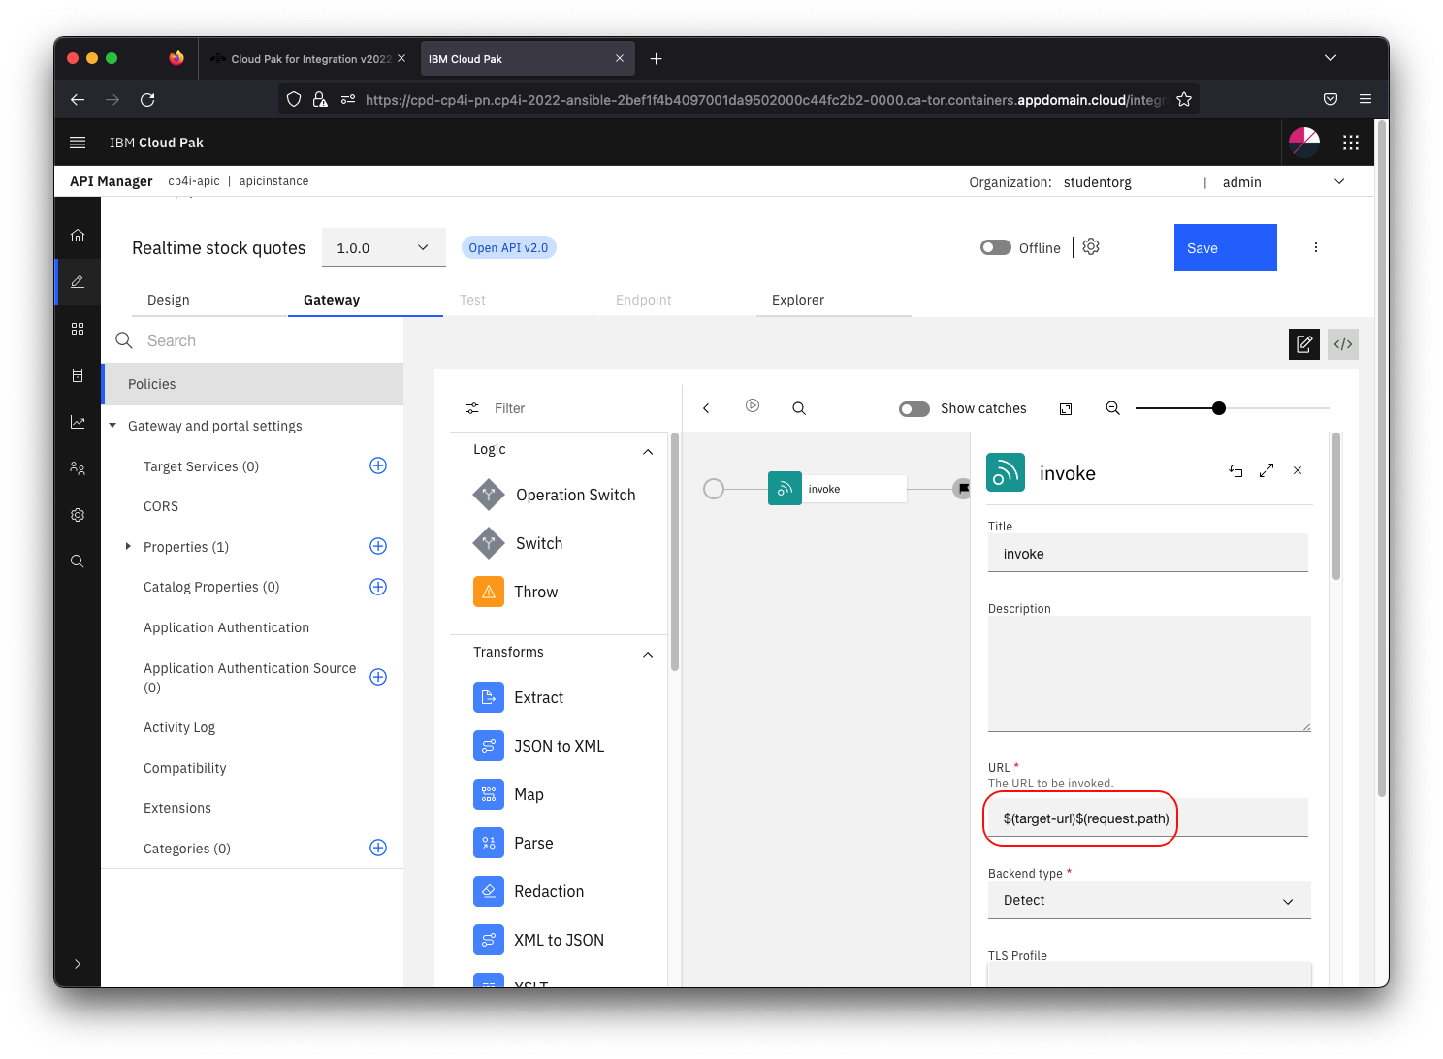1443x1059 pixels.
Task: Open the Firefox tabs list dropdown
Action: tap(1331, 58)
